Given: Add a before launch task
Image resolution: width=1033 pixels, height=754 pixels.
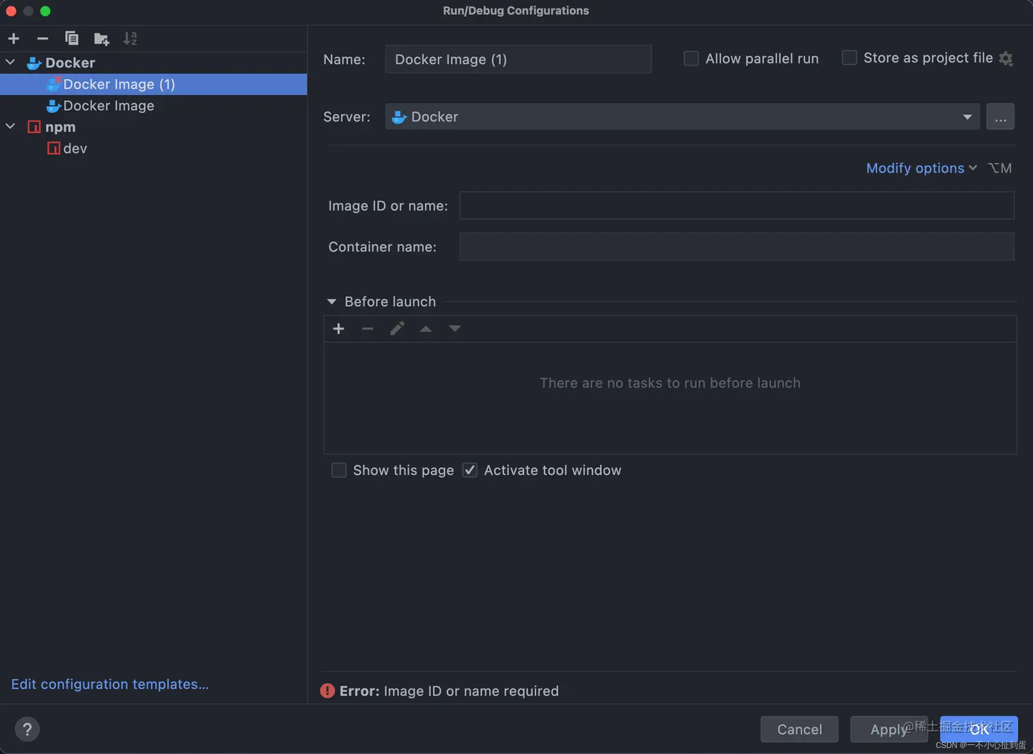Looking at the screenshot, I should [338, 329].
